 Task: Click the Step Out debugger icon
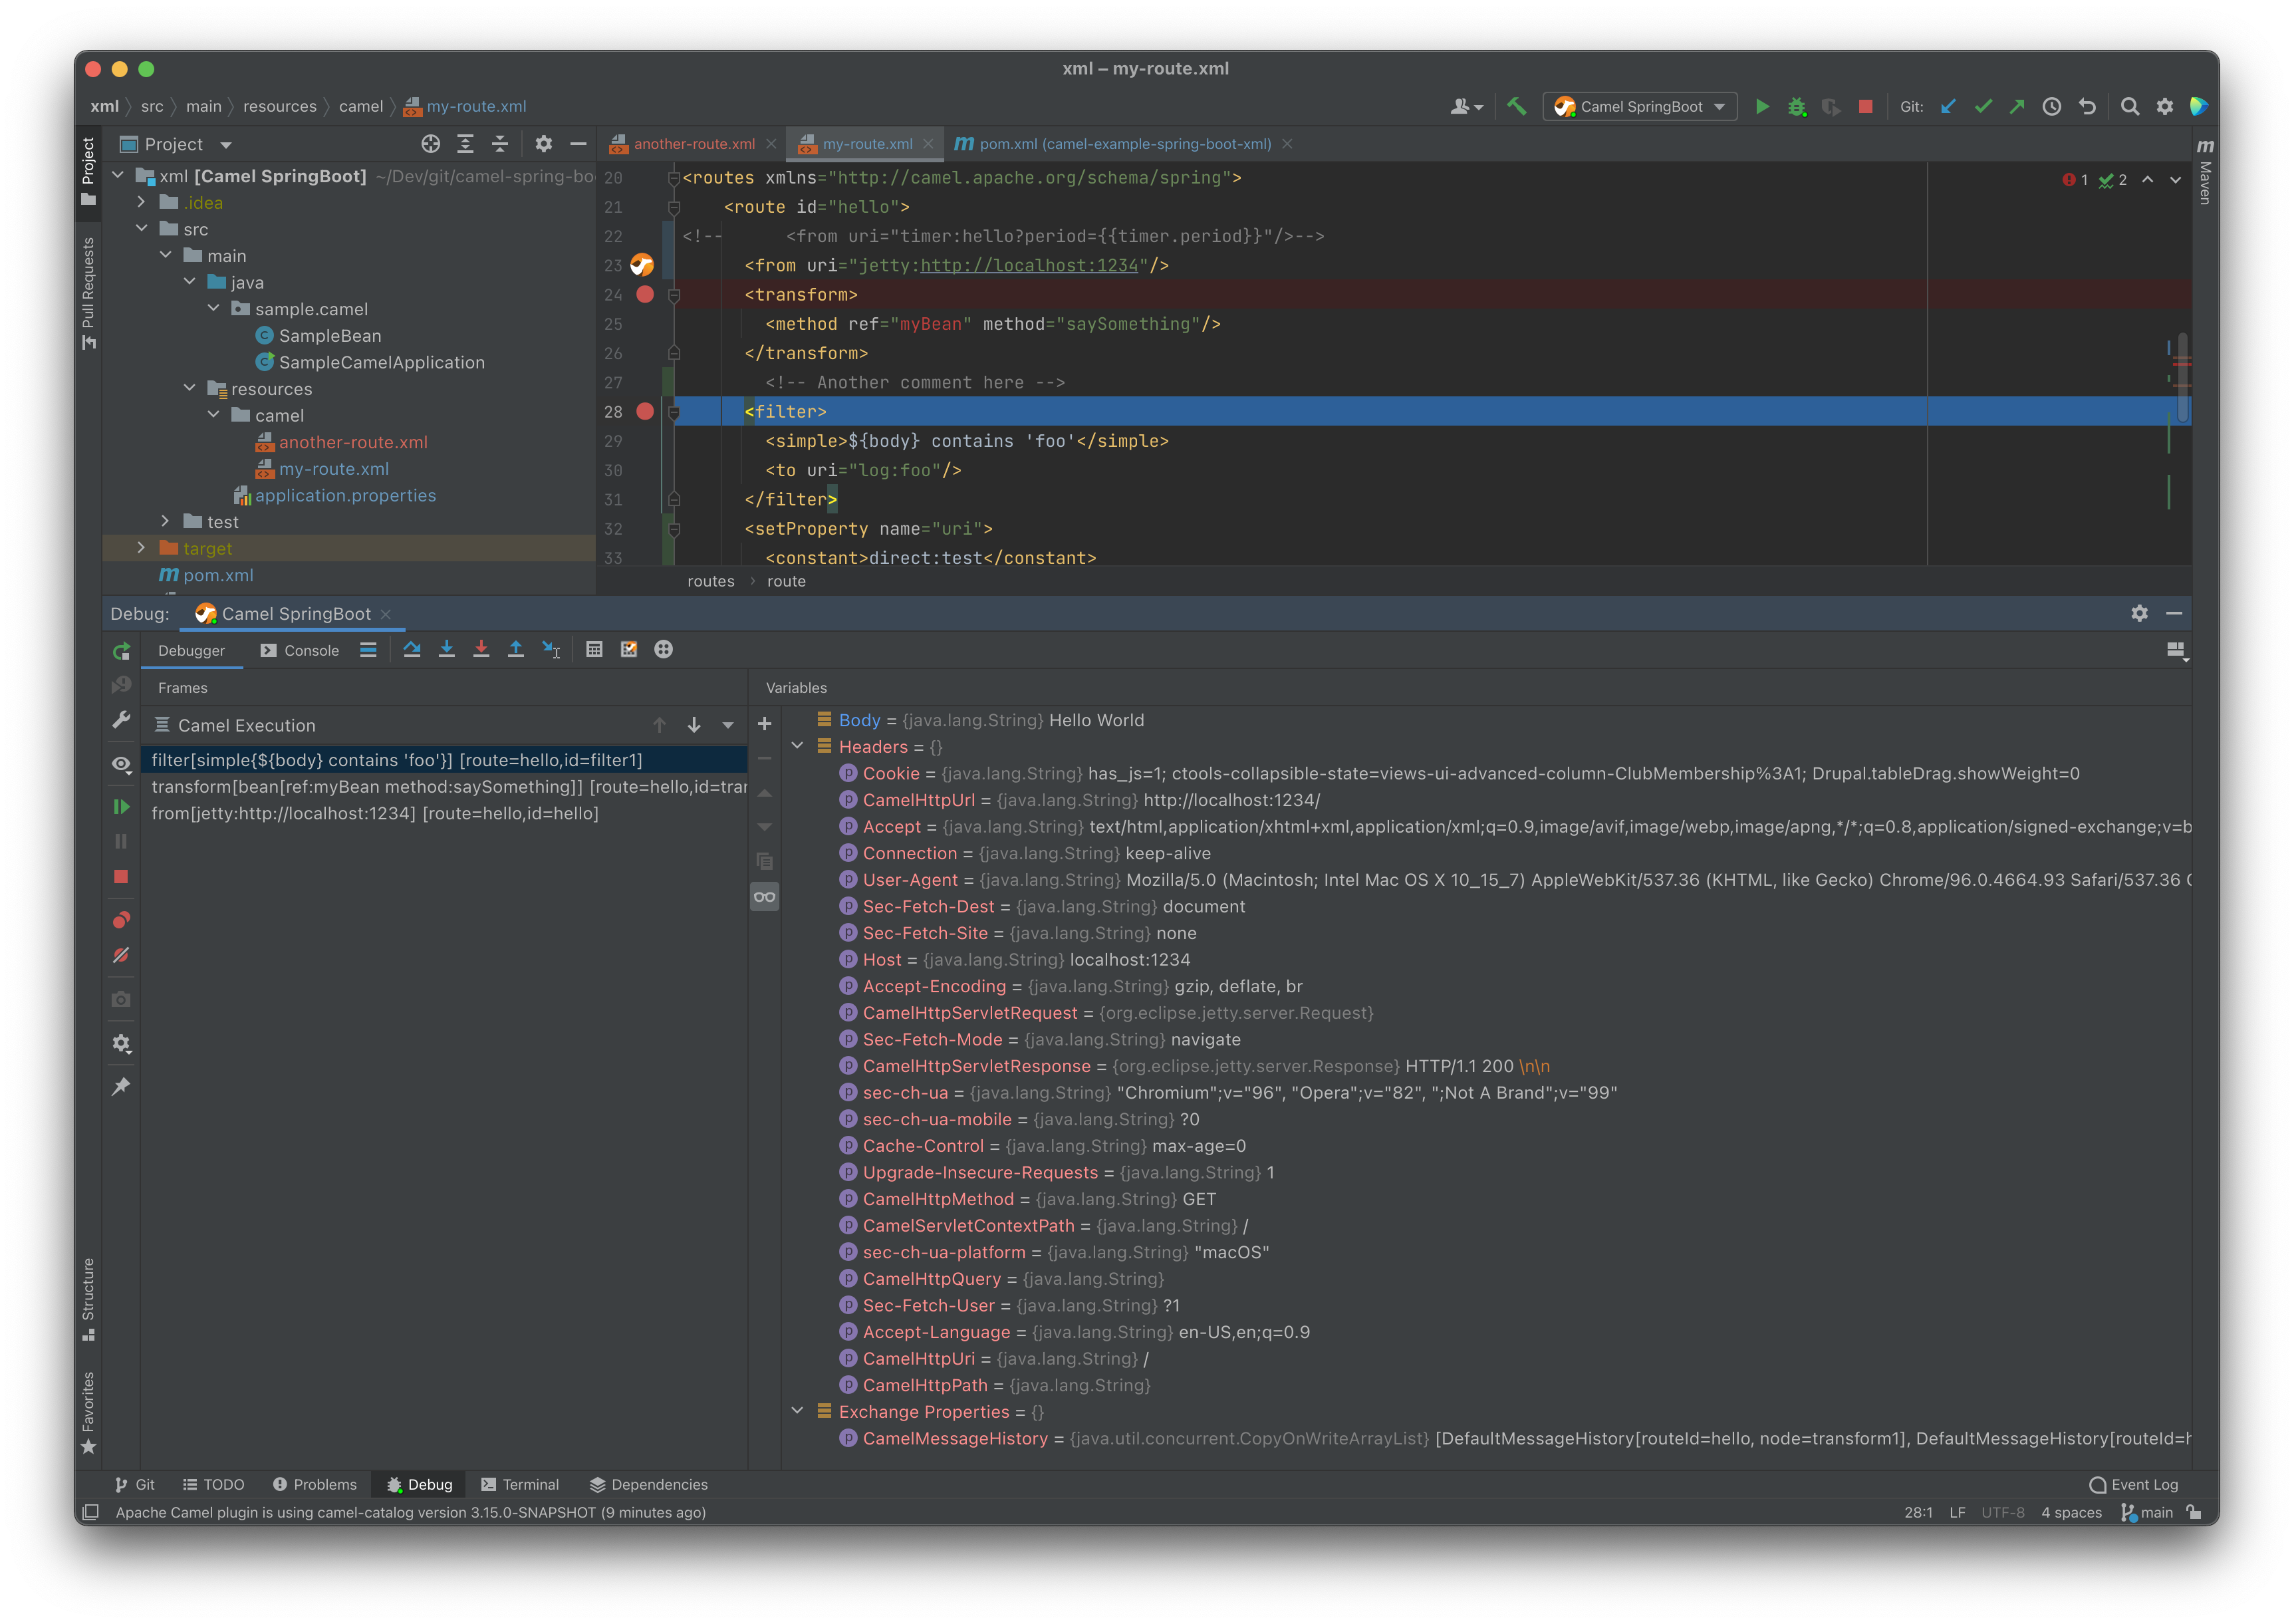click(x=516, y=649)
